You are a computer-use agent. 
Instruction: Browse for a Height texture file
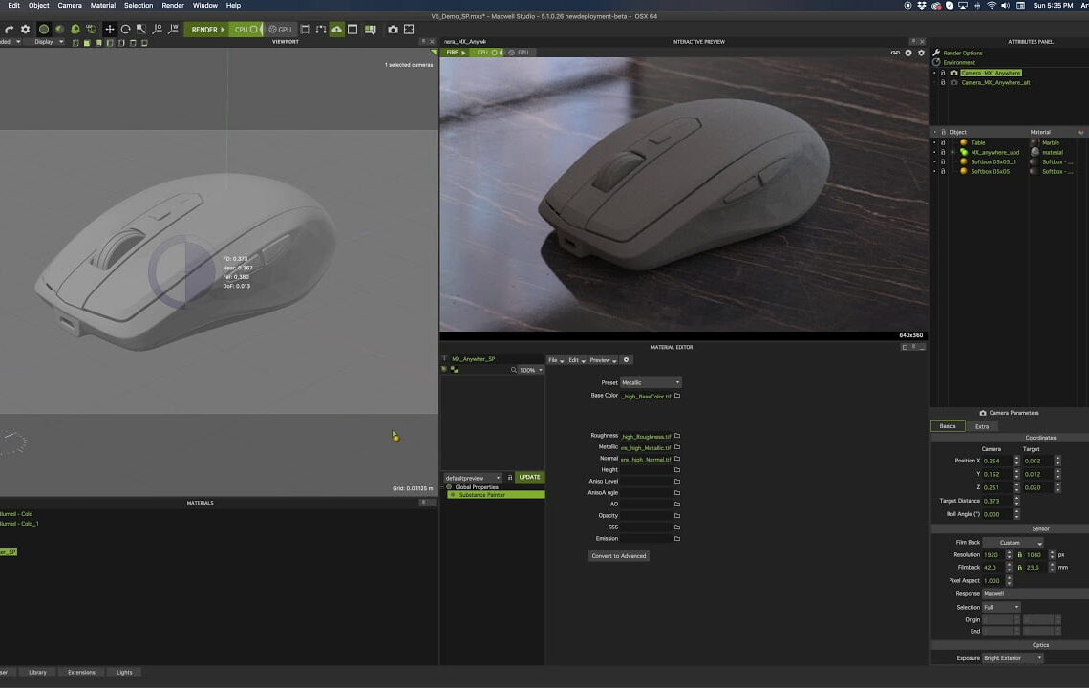(677, 470)
